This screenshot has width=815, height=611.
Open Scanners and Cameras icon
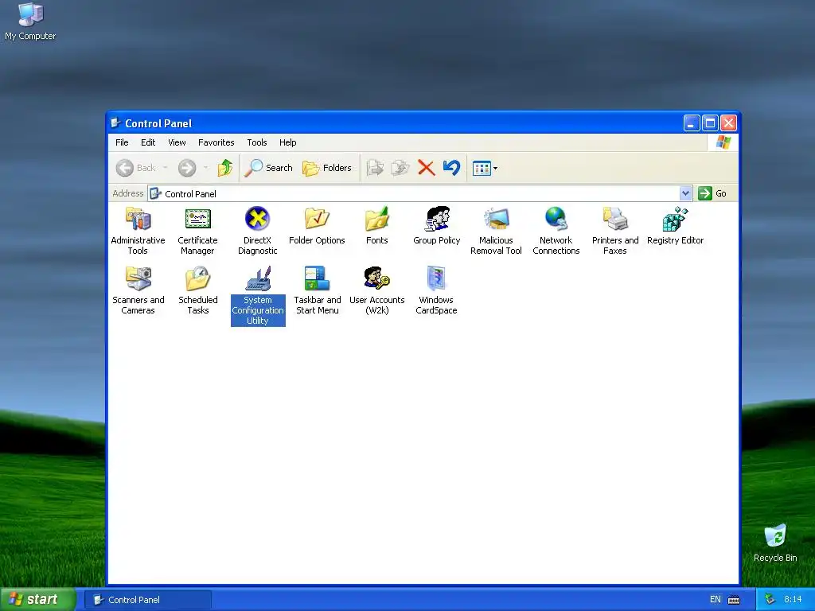138,290
